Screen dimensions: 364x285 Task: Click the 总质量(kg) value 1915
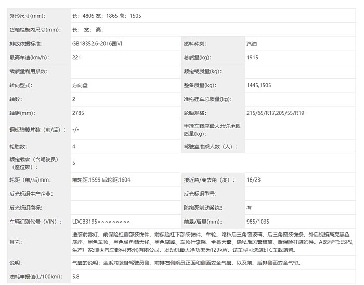(253, 58)
